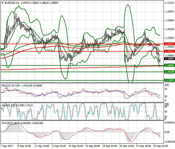Select the 1.18188 green support label

pyautogui.click(x=169, y=72)
